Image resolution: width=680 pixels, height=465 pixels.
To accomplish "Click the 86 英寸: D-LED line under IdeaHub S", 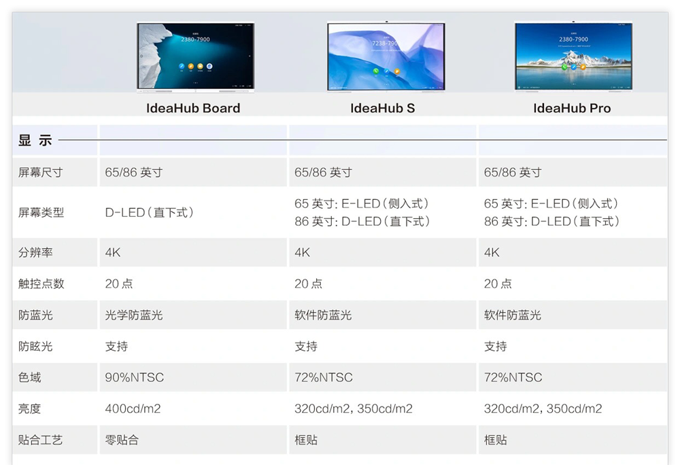I will (362, 222).
